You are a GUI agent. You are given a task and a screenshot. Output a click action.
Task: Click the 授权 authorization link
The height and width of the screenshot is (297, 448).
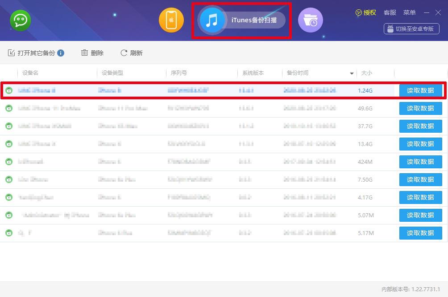[x=366, y=12]
